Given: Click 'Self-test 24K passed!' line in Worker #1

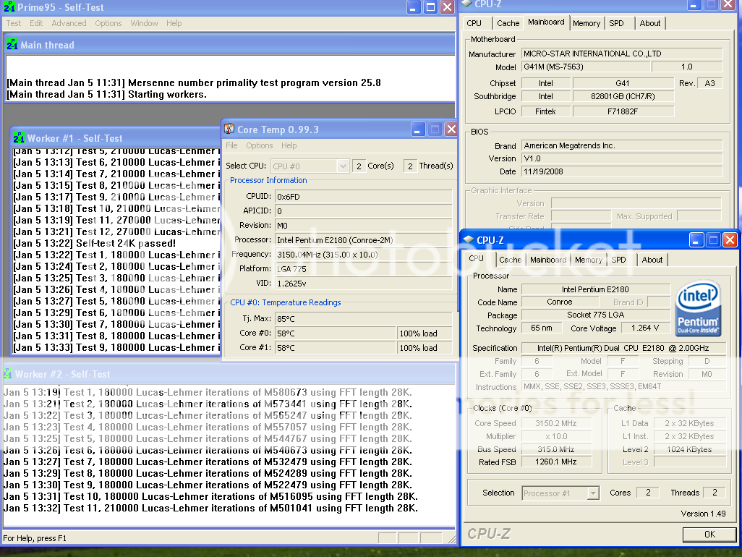Looking at the screenshot, I should click(x=95, y=243).
